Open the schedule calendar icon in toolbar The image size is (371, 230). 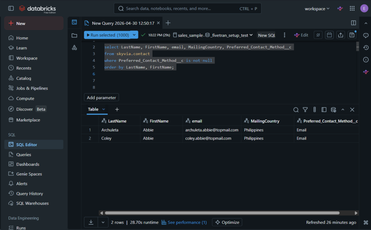point(329,35)
